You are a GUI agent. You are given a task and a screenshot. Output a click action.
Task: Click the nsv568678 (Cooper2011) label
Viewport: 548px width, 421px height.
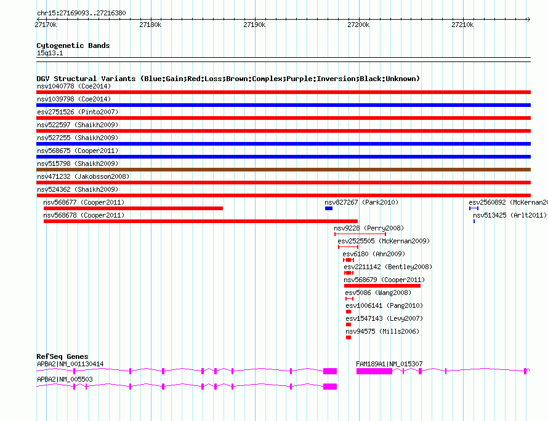tap(84, 215)
